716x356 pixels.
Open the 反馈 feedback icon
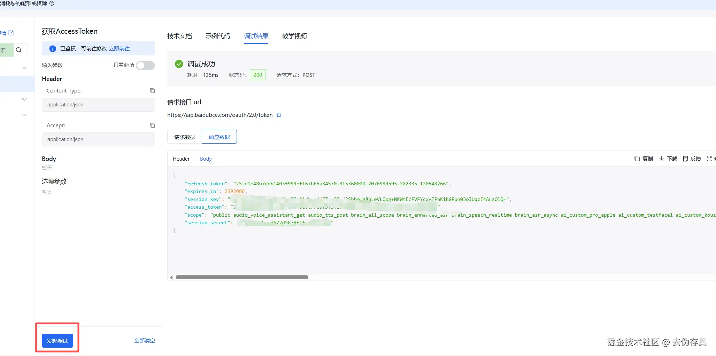click(685, 159)
